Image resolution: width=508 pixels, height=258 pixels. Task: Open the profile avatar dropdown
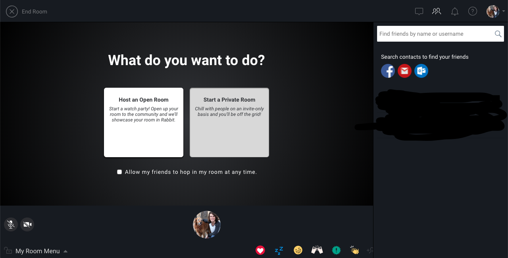495,12
